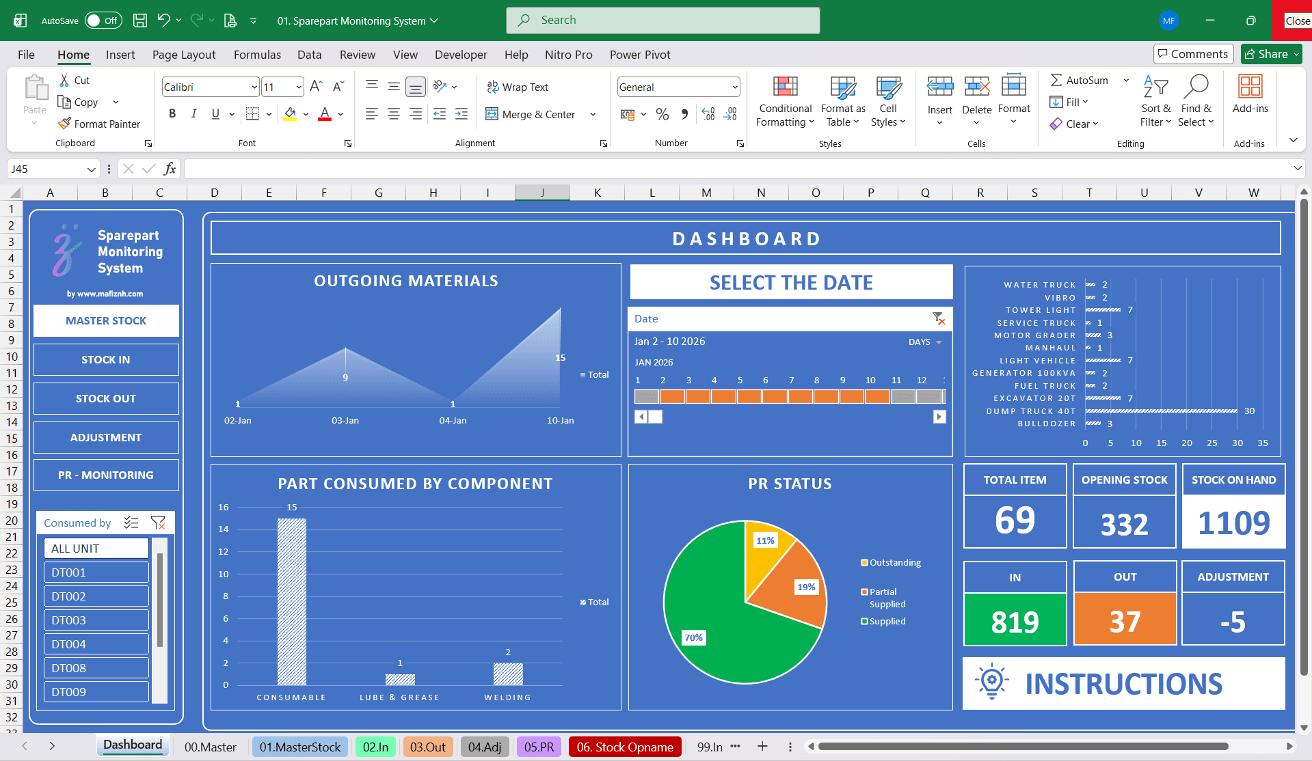Enable Wrap Text on selection
The image size is (1312, 761).
tap(518, 87)
